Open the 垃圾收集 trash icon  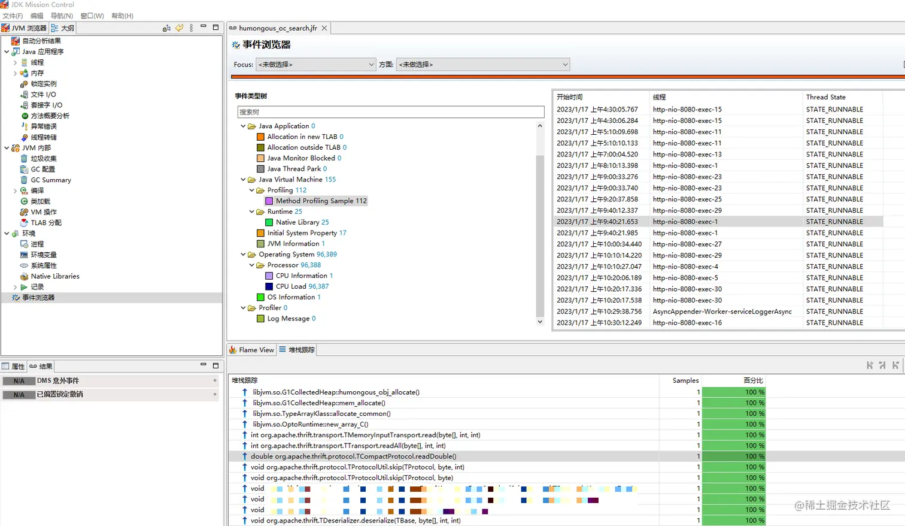tap(24, 159)
